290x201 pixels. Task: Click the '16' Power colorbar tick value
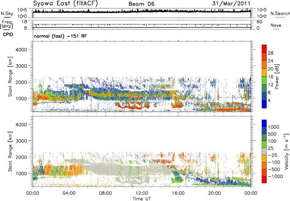click(x=270, y=77)
